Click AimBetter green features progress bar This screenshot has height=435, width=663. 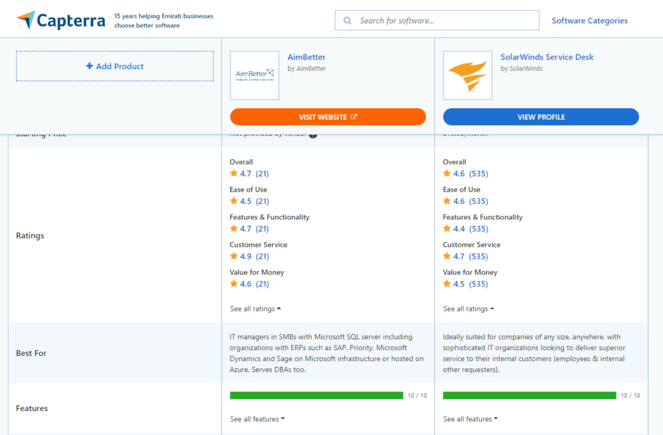[316, 396]
